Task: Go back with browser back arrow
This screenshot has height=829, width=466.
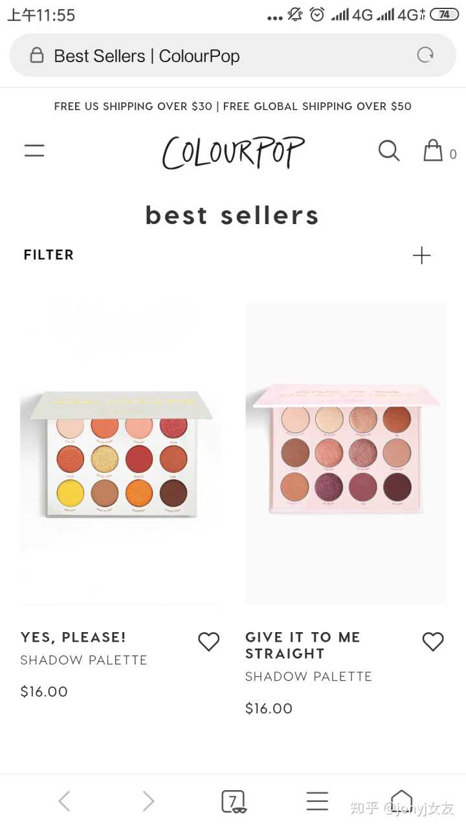Action: click(64, 801)
